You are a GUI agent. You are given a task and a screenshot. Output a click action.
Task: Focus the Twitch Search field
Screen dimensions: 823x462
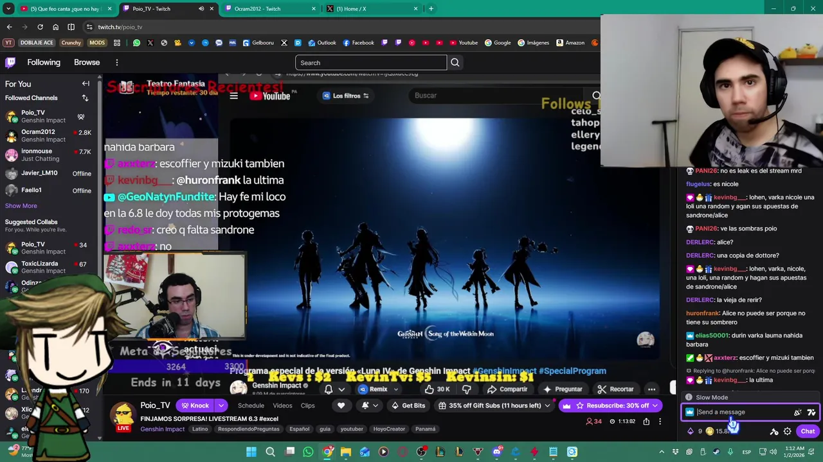[371, 62]
